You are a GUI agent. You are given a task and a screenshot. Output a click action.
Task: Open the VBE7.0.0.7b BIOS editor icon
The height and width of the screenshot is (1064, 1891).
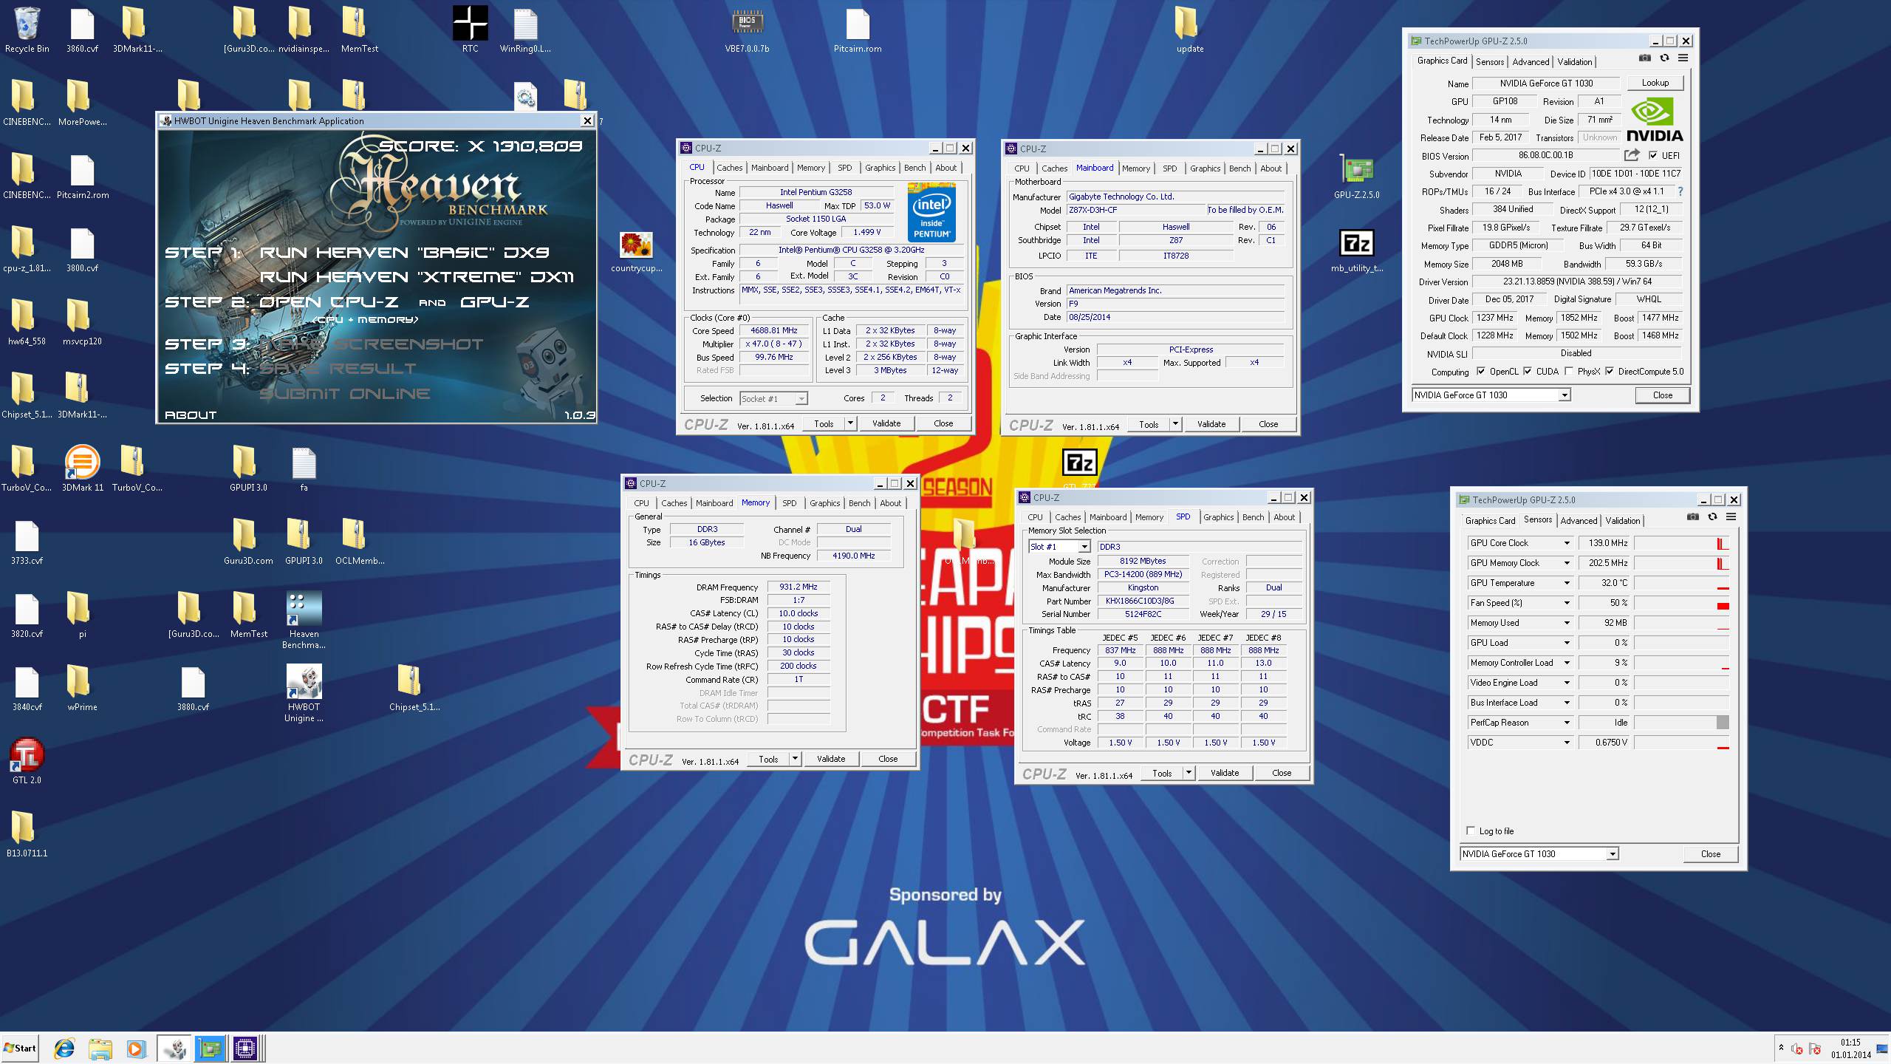[747, 30]
